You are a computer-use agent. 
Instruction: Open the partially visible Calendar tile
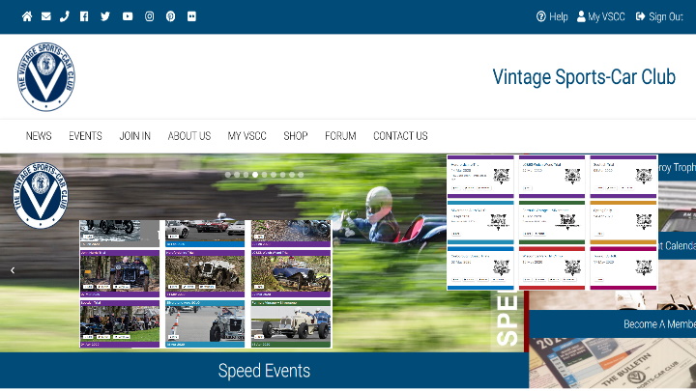pos(677,245)
